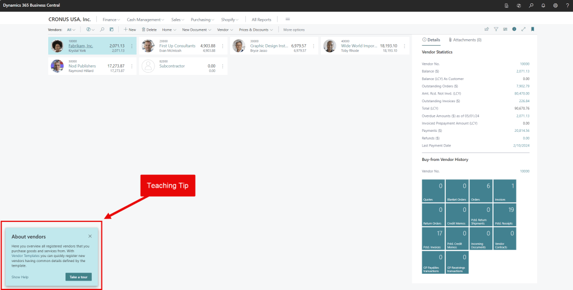Click the search magnifier beside Vendors filter
The image size is (573, 290).
(x=102, y=29)
